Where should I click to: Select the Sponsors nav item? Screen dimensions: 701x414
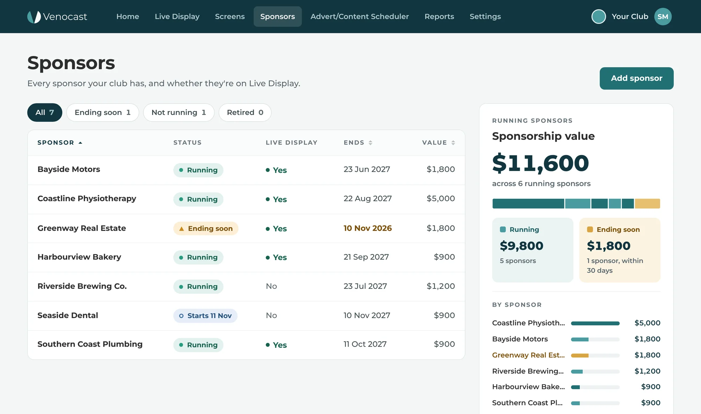[x=278, y=16]
